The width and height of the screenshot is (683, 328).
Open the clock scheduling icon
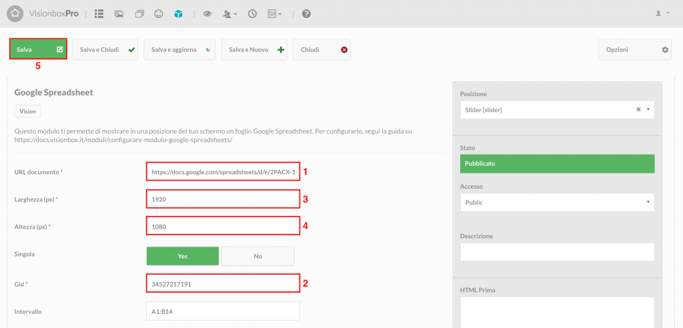pos(252,14)
